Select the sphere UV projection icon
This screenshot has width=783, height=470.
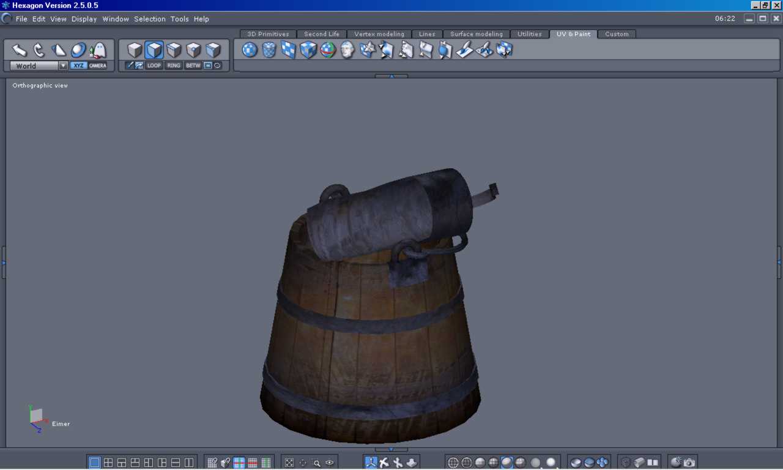coord(250,50)
